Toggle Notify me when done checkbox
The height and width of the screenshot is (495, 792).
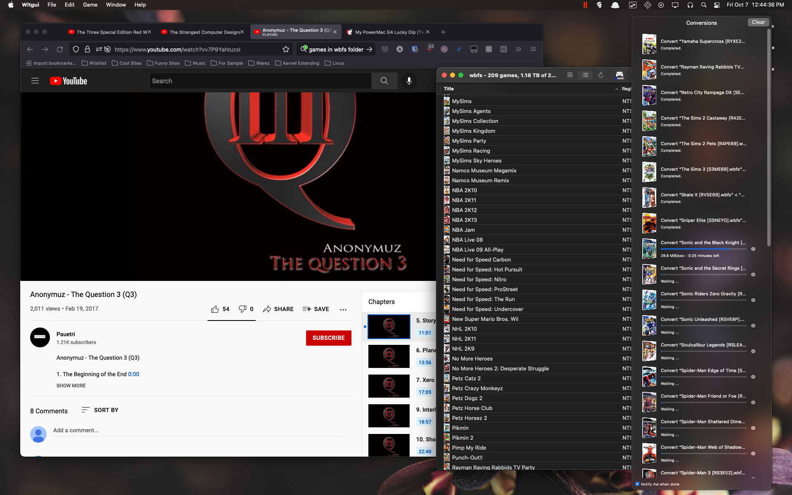click(637, 484)
